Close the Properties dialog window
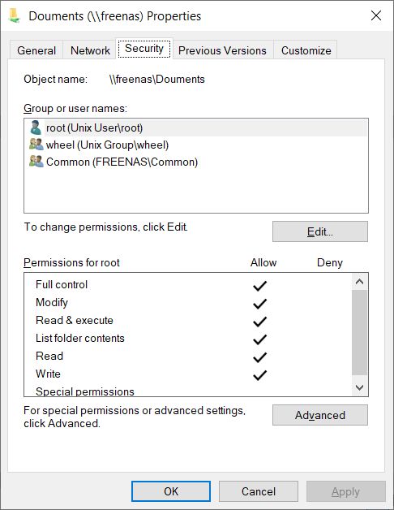The height and width of the screenshot is (510, 394). click(x=376, y=15)
